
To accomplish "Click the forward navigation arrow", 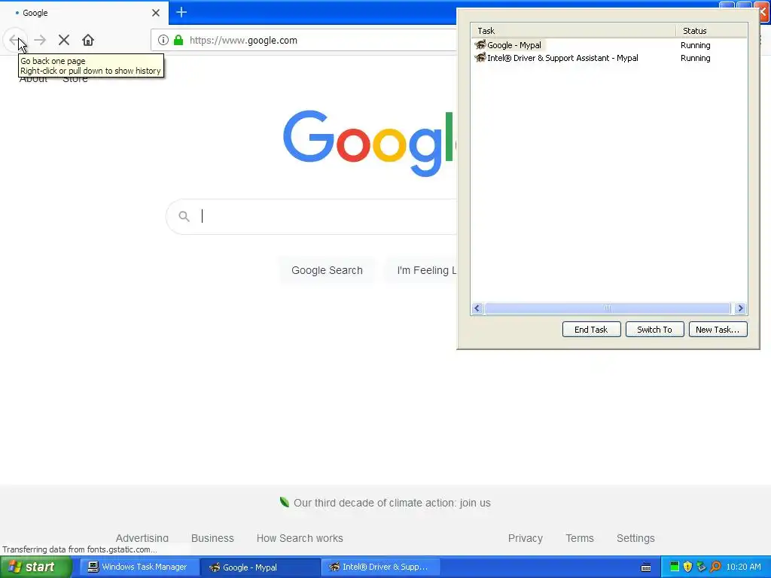I will click(40, 40).
